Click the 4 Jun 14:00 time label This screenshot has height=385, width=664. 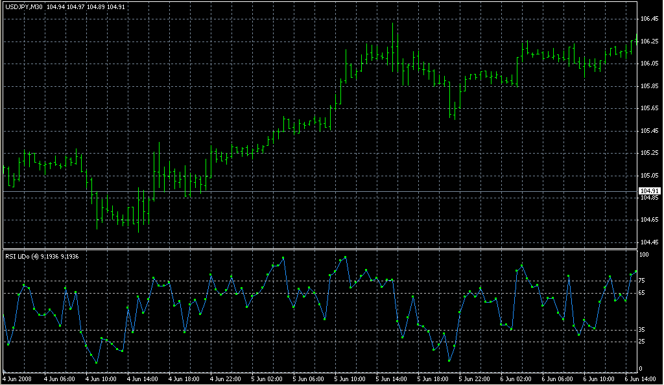coord(143,379)
